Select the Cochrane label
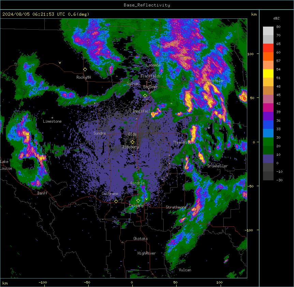 (x=110, y=194)
